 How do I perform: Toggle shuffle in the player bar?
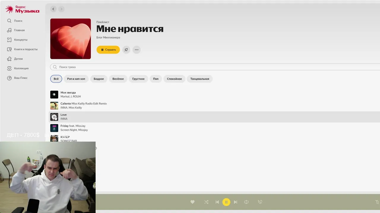tap(206, 202)
